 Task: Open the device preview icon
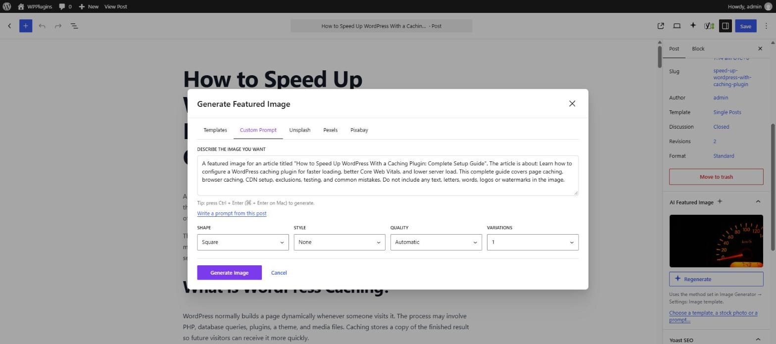tap(677, 26)
